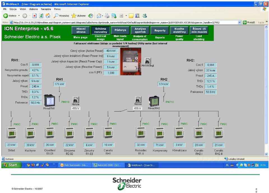Click the mail envelope toolbar icon
This screenshot has width=269, height=193.
[99, 16]
